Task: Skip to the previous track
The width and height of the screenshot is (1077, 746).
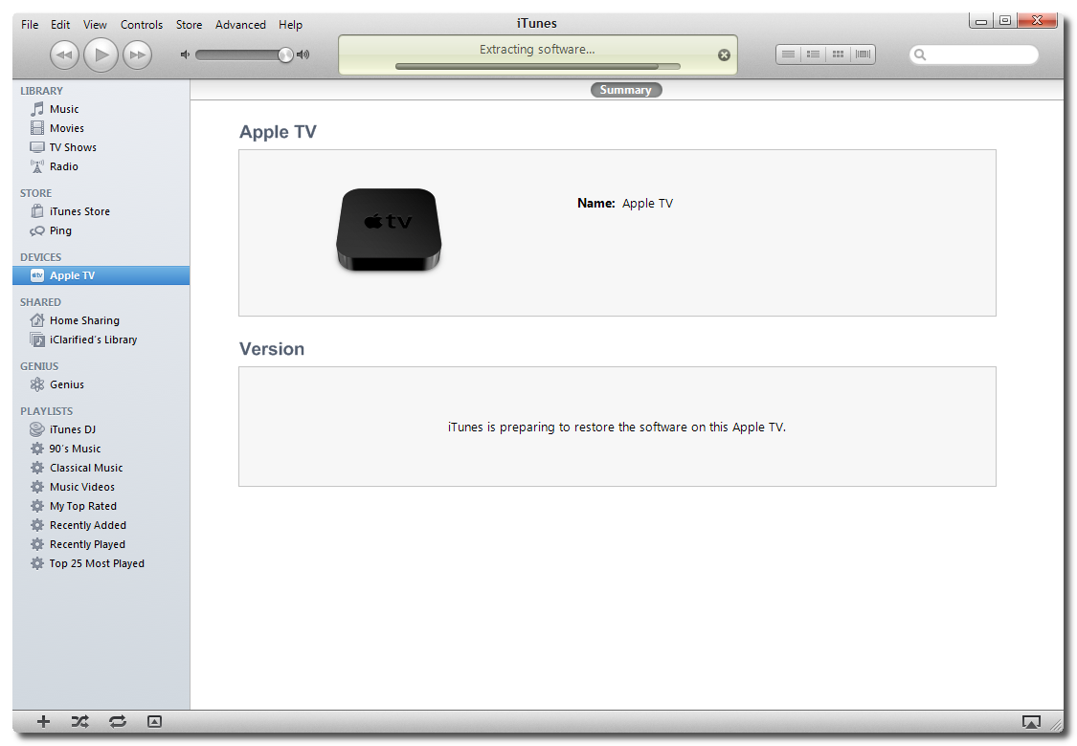Action: [64, 55]
